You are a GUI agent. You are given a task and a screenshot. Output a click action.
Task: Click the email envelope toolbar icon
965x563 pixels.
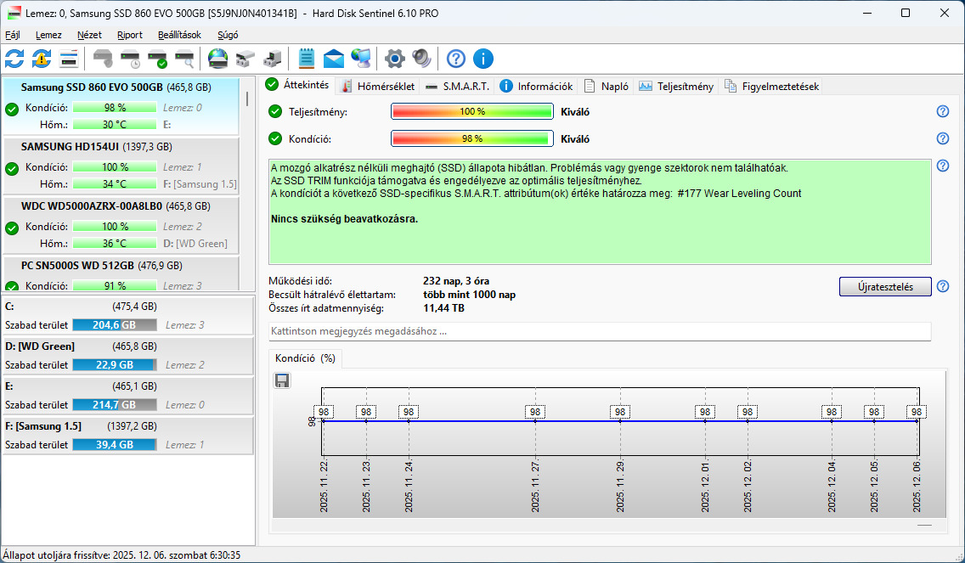pyautogui.click(x=334, y=59)
